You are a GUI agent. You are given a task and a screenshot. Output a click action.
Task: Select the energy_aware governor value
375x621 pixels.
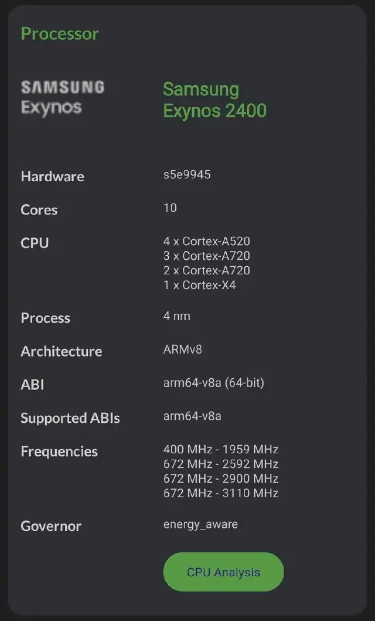(200, 525)
